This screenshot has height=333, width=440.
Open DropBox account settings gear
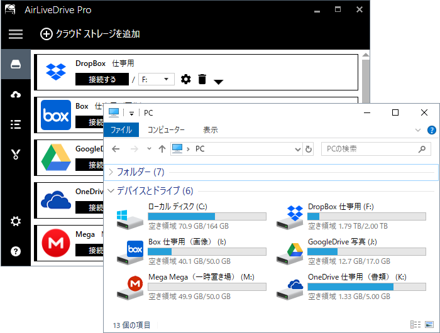coord(185,79)
